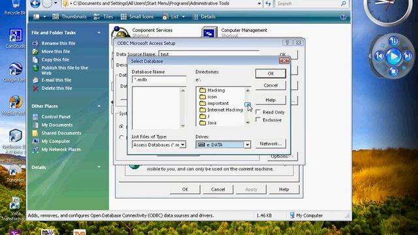The width and height of the screenshot is (418, 235).
Task: Switch to List view
Action: coord(170,16)
